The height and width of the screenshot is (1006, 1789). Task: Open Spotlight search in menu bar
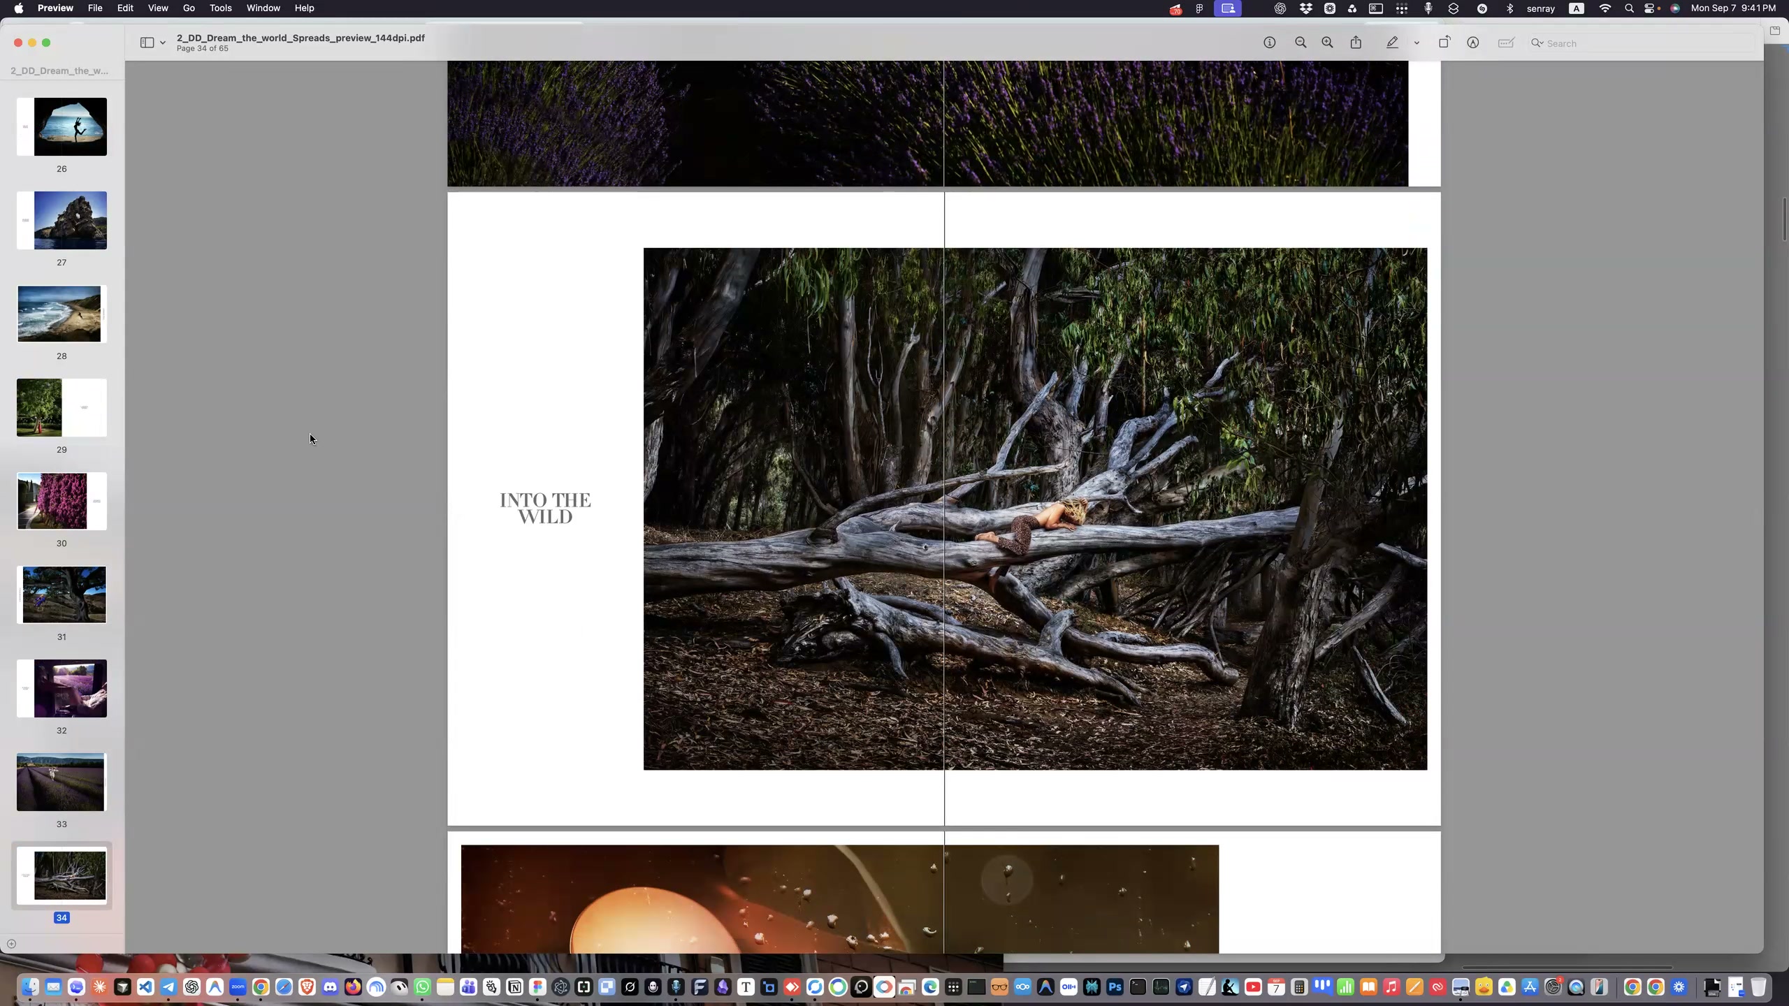[x=1629, y=8]
